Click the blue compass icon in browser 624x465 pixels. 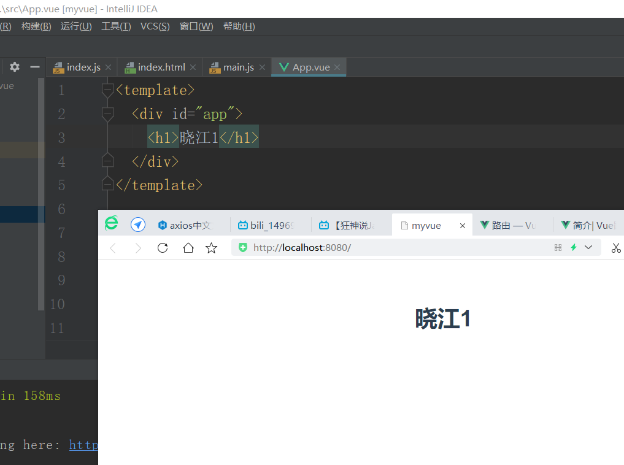(x=138, y=225)
